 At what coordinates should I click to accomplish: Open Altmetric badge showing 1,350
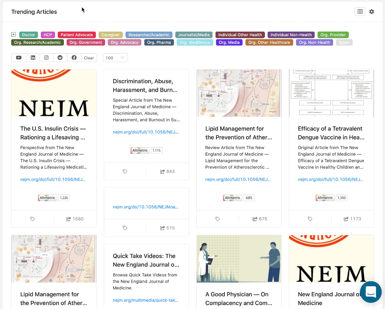point(331,198)
